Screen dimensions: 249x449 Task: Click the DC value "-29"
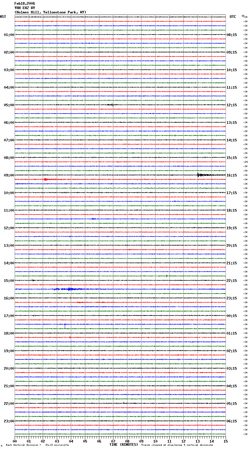point(245,162)
